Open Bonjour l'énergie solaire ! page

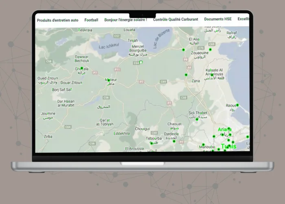[x=125, y=20]
